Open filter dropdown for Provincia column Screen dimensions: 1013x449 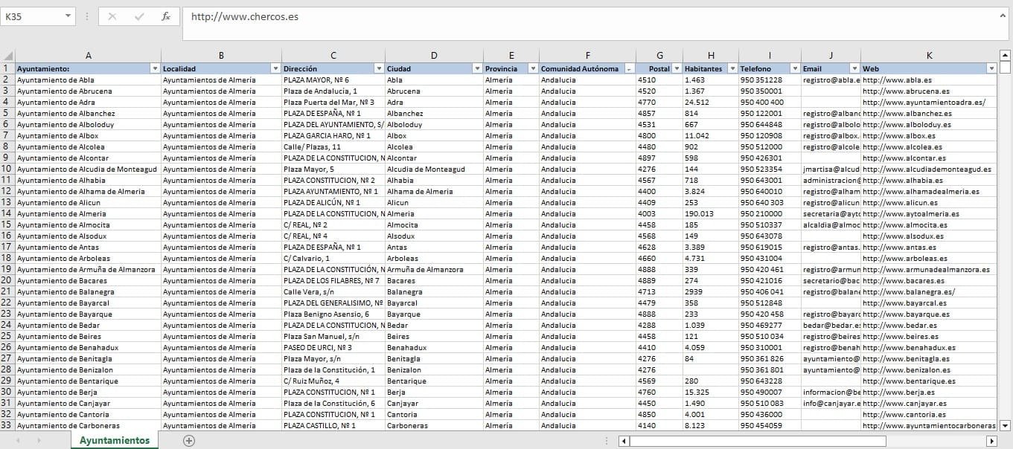pos(532,68)
